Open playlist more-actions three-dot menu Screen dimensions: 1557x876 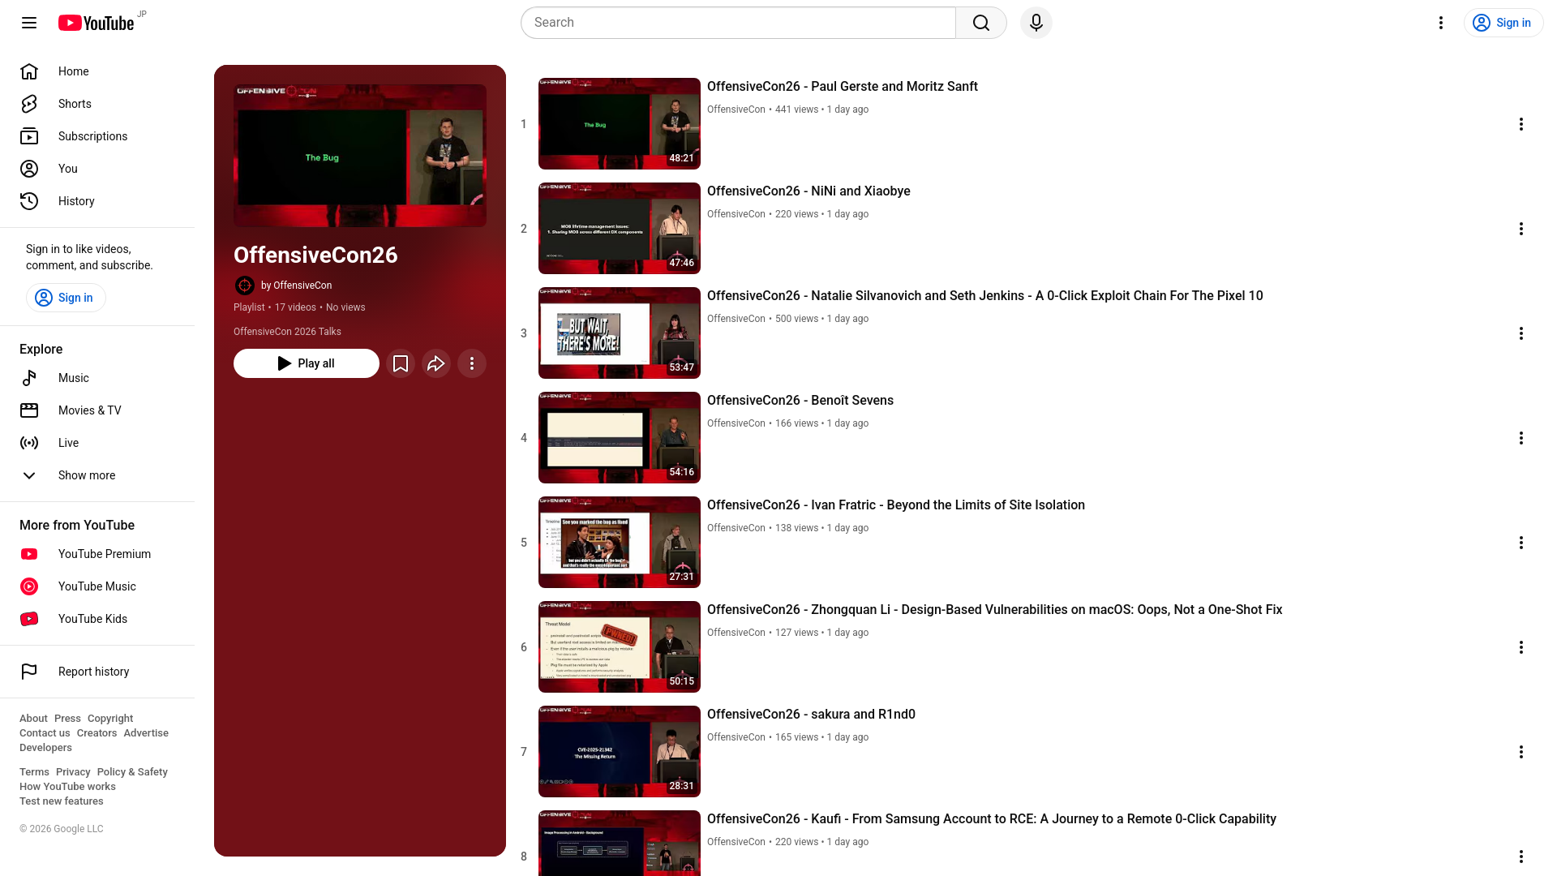[x=472, y=363]
